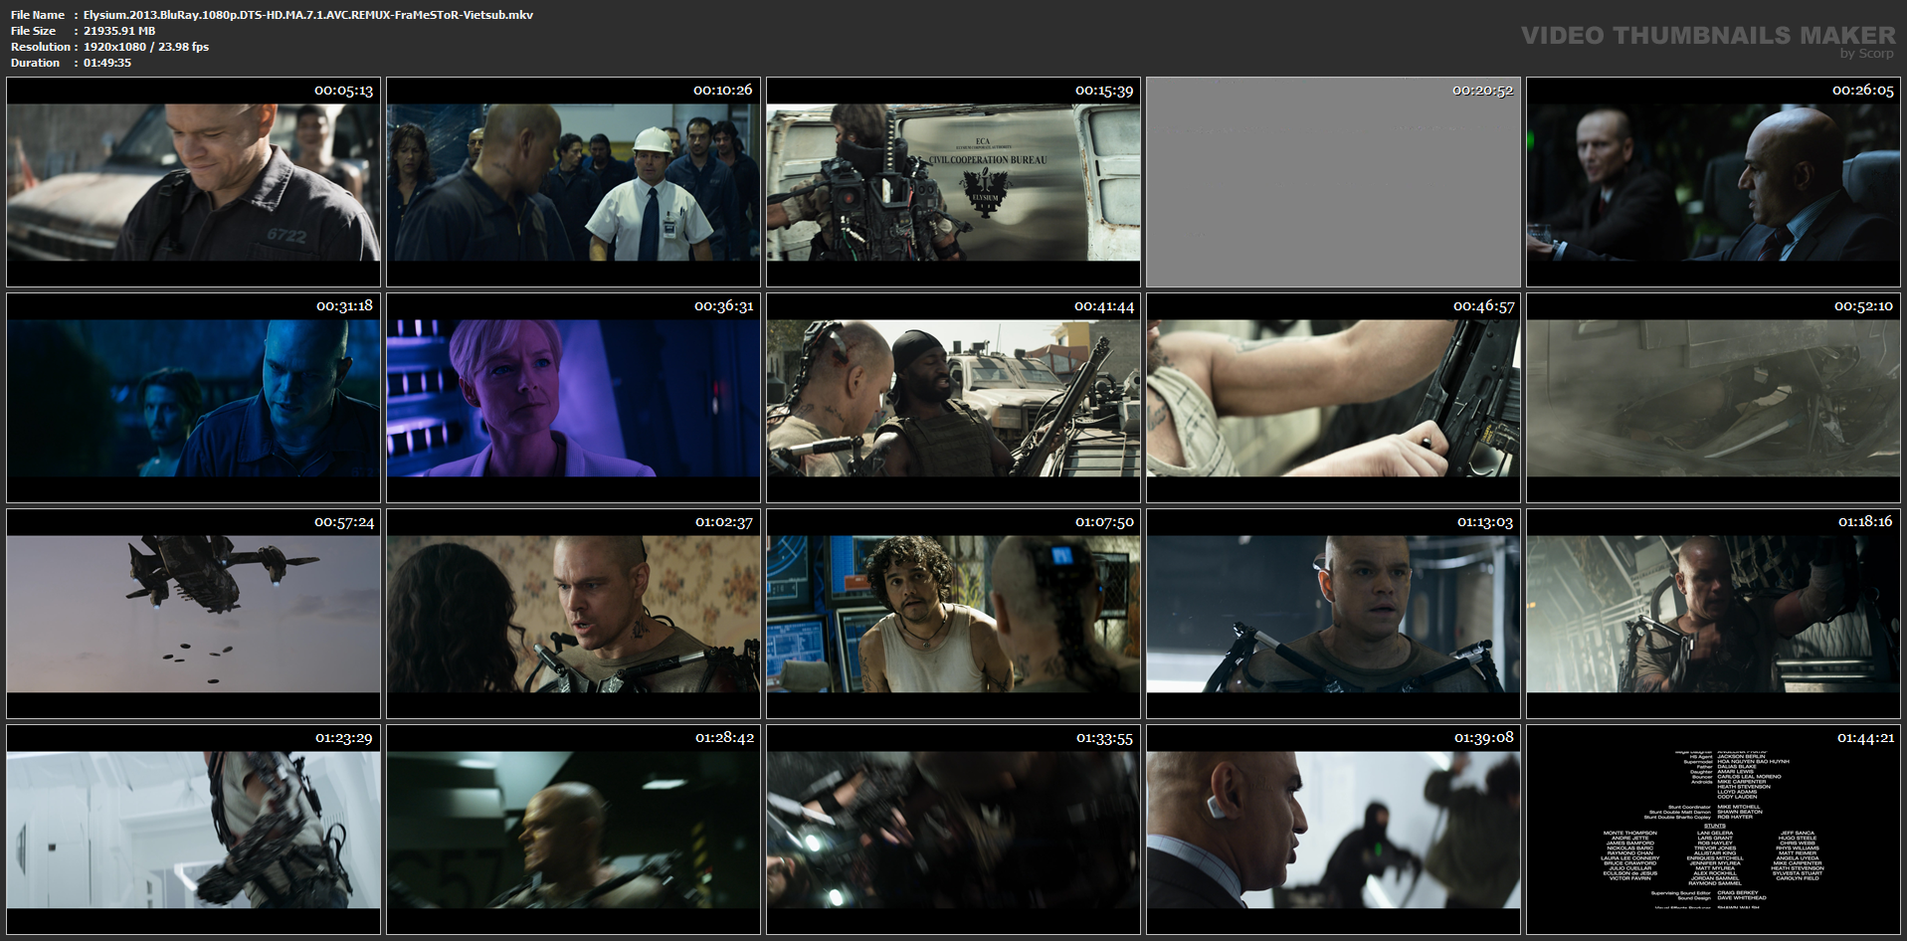Click the 'Resolution' label
This screenshot has height=941, width=1907.
pyautogui.click(x=41, y=47)
